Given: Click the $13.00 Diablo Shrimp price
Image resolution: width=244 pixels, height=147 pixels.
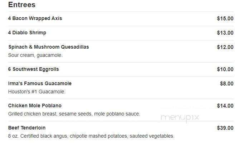Looking at the screenshot, I should click(225, 33).
